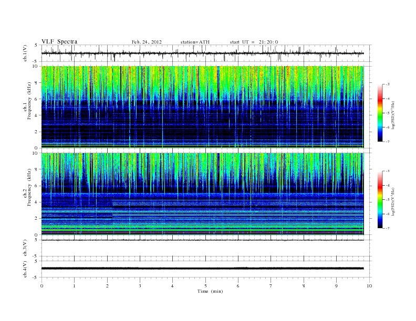
Task: Click the ch.1 spectrogram panel
Action: point(202,107)
